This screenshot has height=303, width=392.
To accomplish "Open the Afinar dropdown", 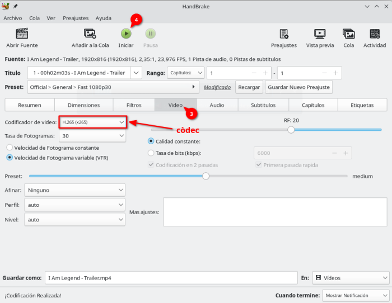I will (74, 190).
